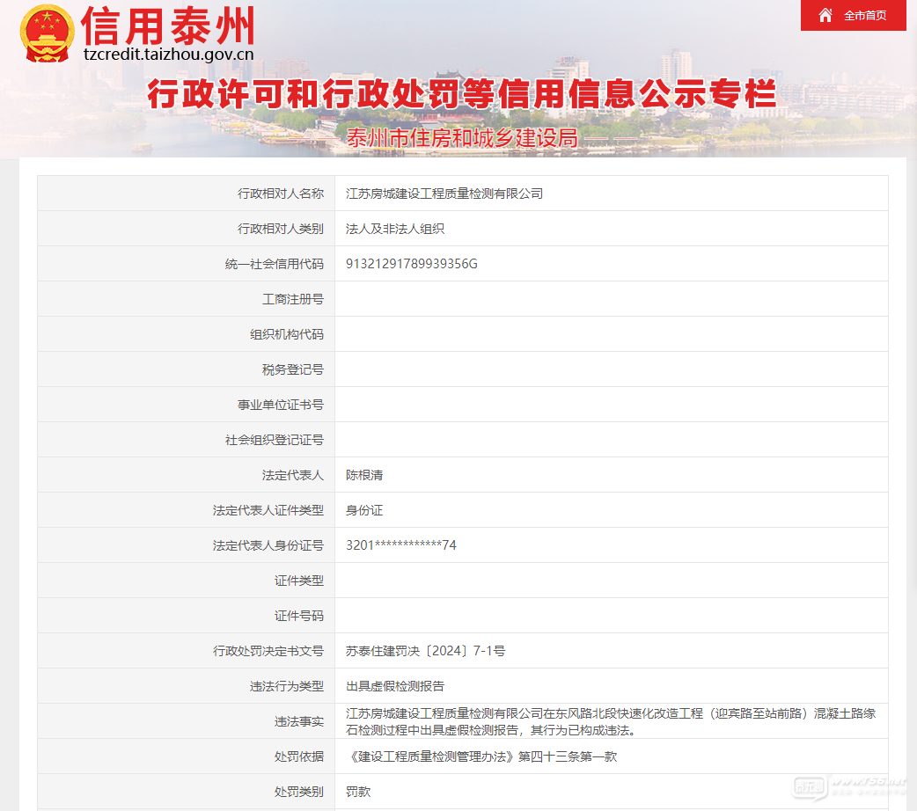Open the 全市首页 link
Viewport: 917px width, 811px height.
(x=864, y=16)
